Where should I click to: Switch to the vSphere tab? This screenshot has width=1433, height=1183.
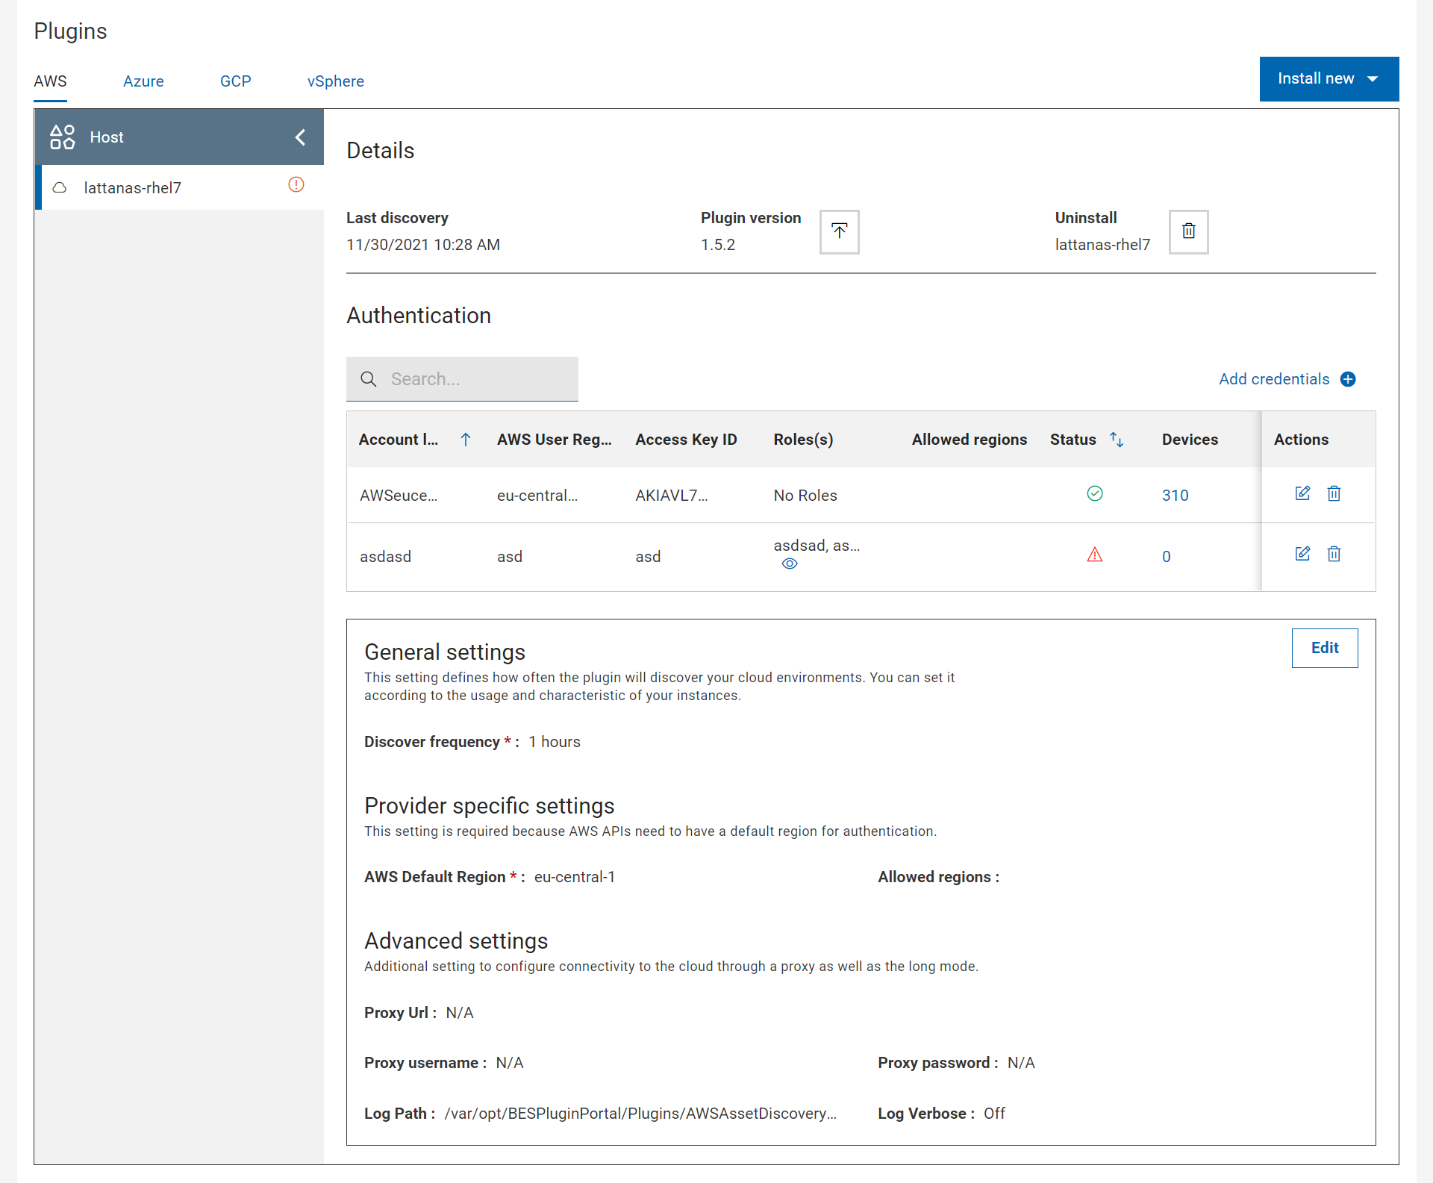pos(335,81)
